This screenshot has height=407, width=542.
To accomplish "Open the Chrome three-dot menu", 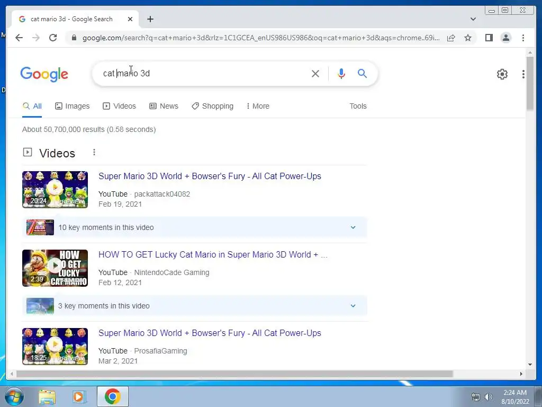I will (523, 38).
